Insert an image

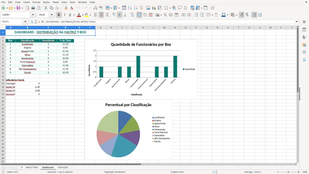pyautogui.click(x=148, y=8)
